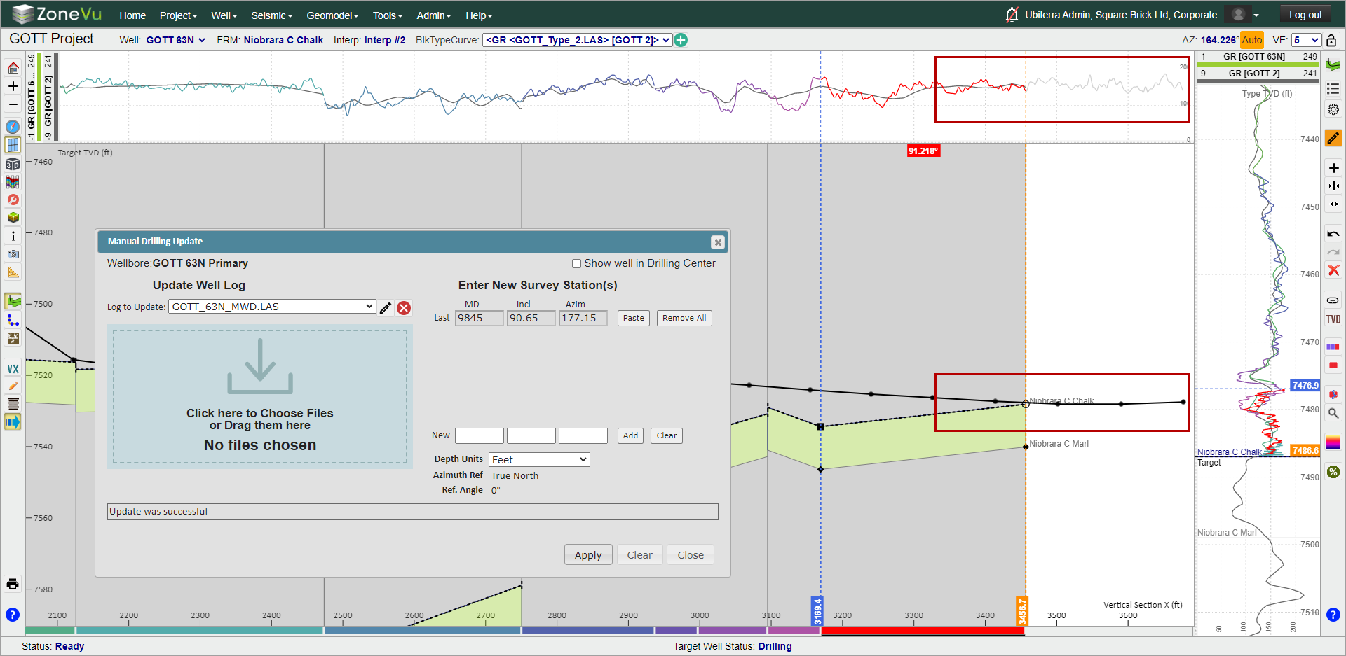The width and height of the screenshot is (1346, 656).
Task: Close the Manual Drilling Update dialog
Action: (x=717, y=242)
